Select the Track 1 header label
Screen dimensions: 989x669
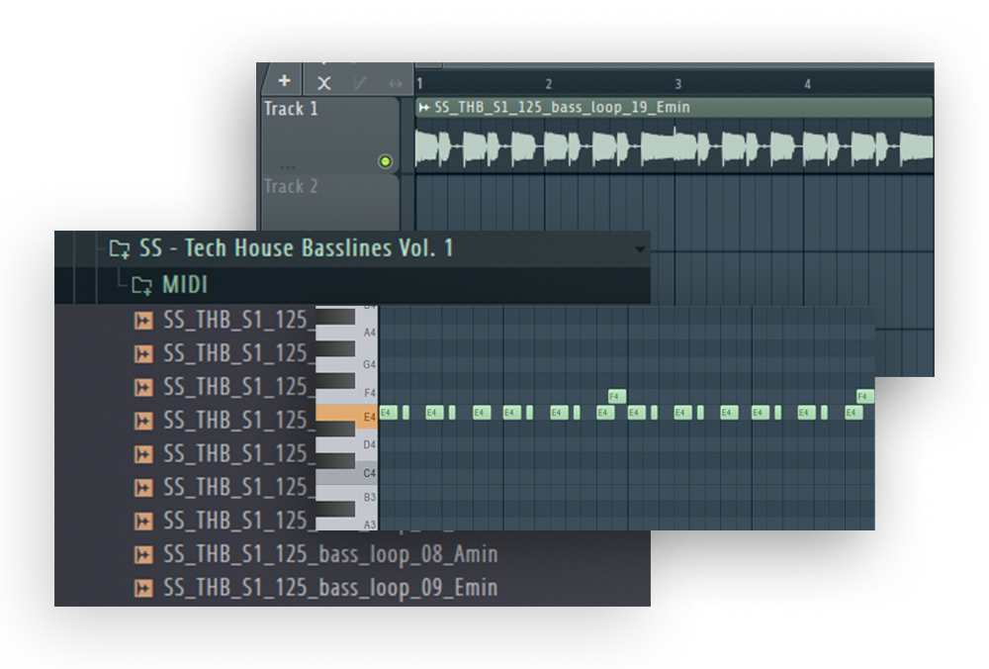[x=292, y=109]
